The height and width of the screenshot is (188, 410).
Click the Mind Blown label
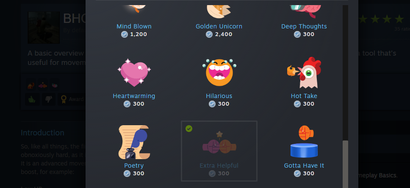(134, 26)
